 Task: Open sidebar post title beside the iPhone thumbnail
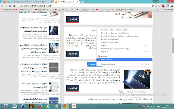(x=34, y=85)
